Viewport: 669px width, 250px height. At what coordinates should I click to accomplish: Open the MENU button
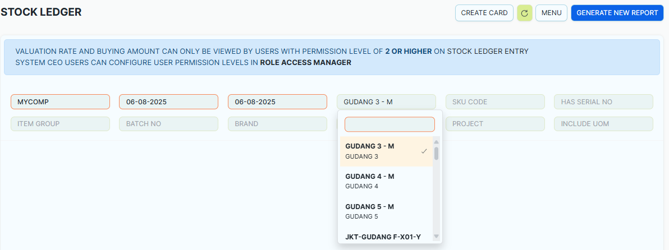551,13
